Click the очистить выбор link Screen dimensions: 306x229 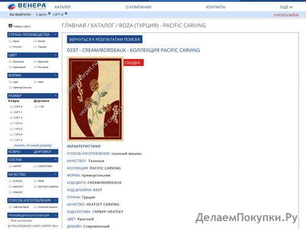[286, 15]
